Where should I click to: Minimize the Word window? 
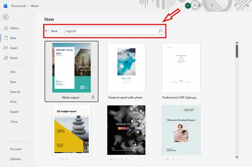click(x=224, y=6)
